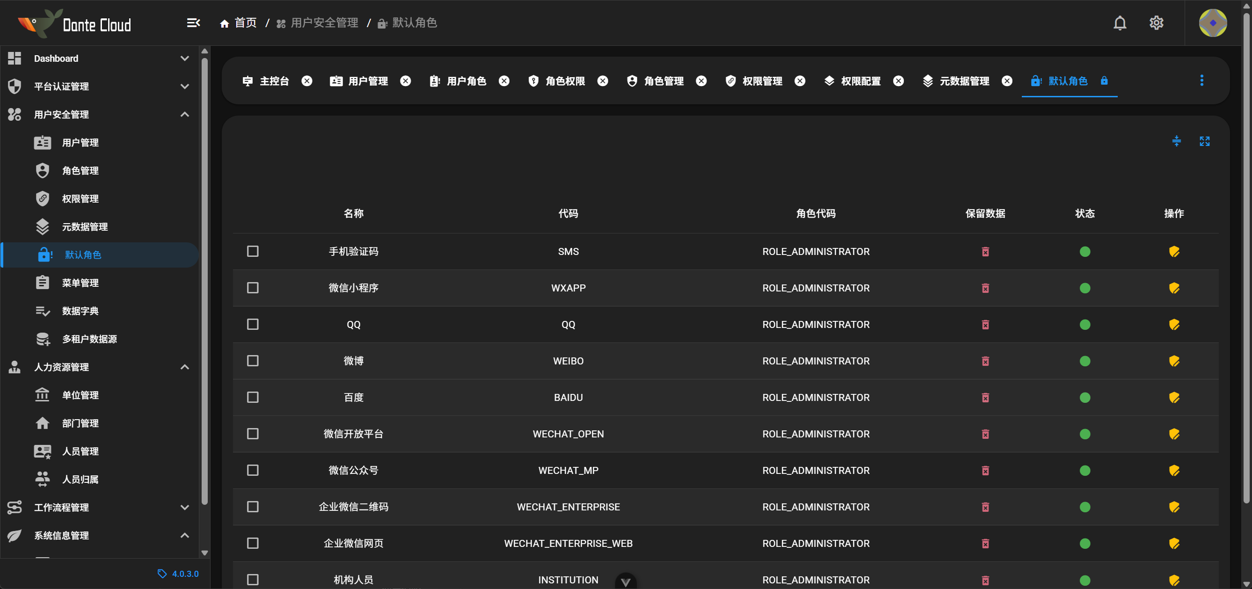Viewport: 1252px width, 589px height.
Task: Go to 首页 via the breadcrumb link
Action: (245, 23)
